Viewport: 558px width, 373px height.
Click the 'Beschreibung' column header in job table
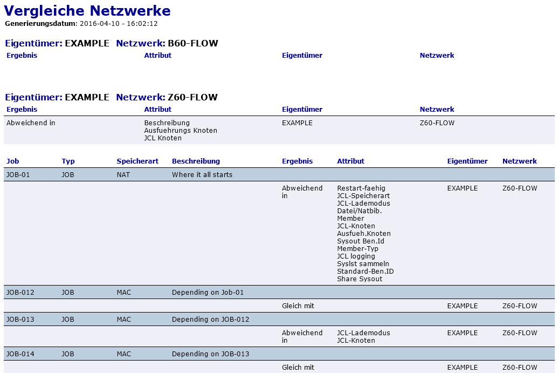[x=196, y=161]
